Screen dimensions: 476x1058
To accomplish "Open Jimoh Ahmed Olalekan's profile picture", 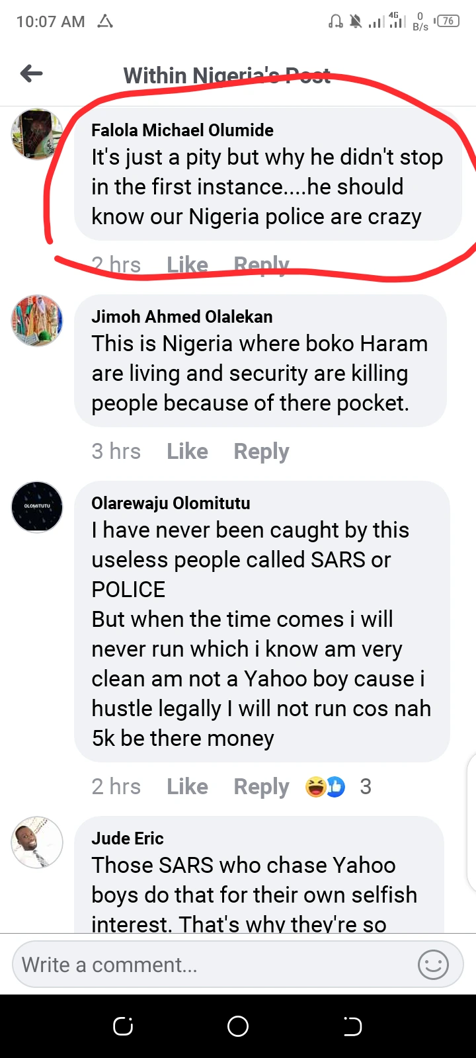I will (37, 321).
